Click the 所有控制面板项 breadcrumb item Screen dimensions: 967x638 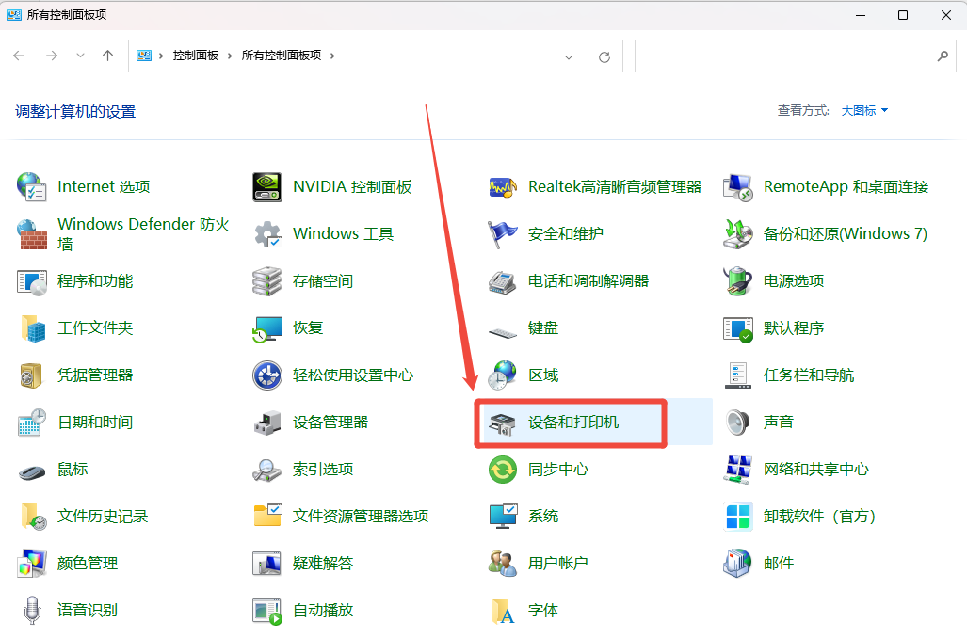(x=282, y=56)
